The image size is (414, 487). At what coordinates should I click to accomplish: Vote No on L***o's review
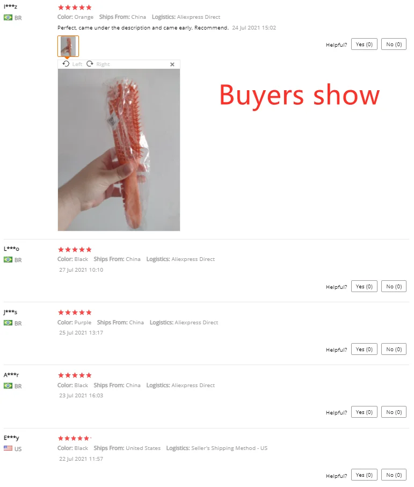click(x=394, y=286)
